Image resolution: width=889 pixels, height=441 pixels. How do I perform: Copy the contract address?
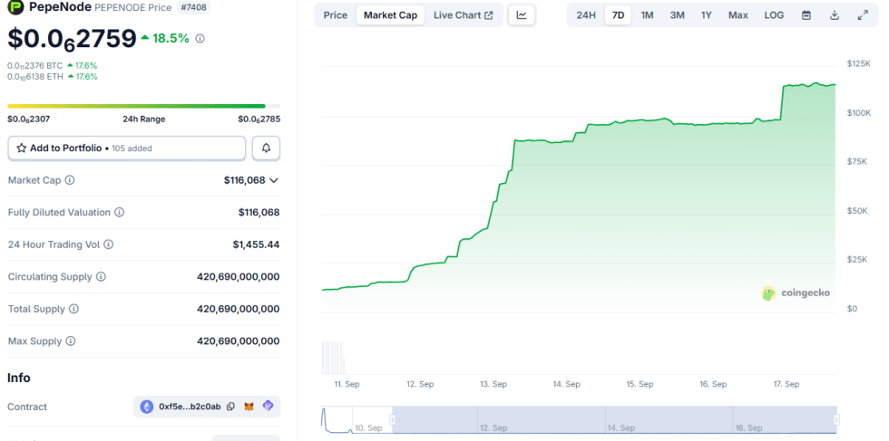(x=231, y=407)
